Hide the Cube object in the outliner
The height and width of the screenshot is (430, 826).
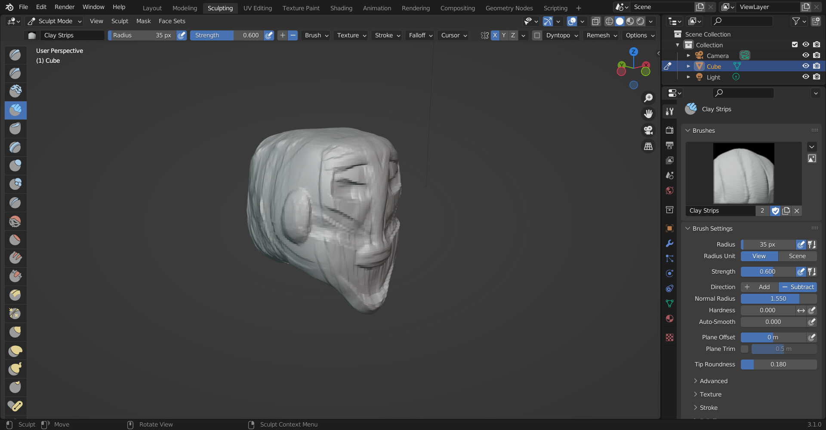coord(805,66)
